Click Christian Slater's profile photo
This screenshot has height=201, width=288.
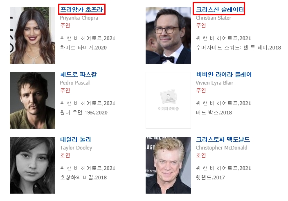[168, 36]
